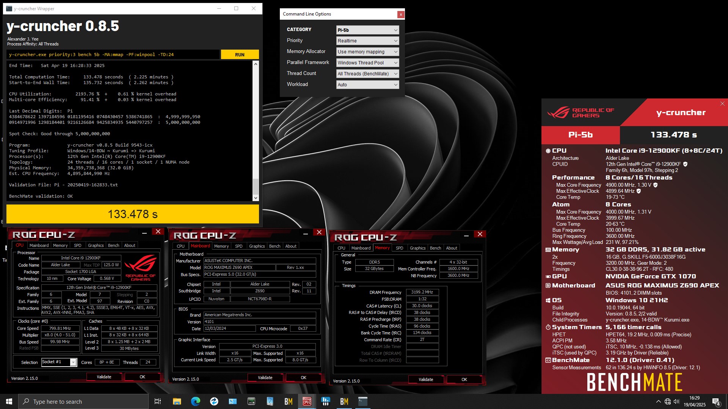This screenshot has width=728, height=409.
Task: Open the notification center icon
Action: point(716,402)
